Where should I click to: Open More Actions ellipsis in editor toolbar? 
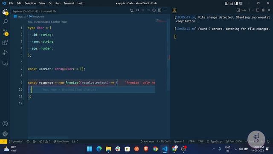click(165, 10)
